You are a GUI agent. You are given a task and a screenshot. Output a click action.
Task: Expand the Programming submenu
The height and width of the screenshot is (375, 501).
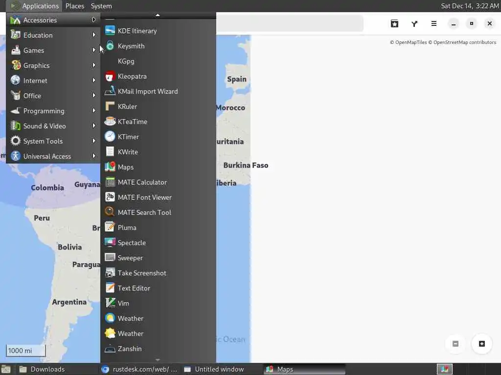pos(53,111)
